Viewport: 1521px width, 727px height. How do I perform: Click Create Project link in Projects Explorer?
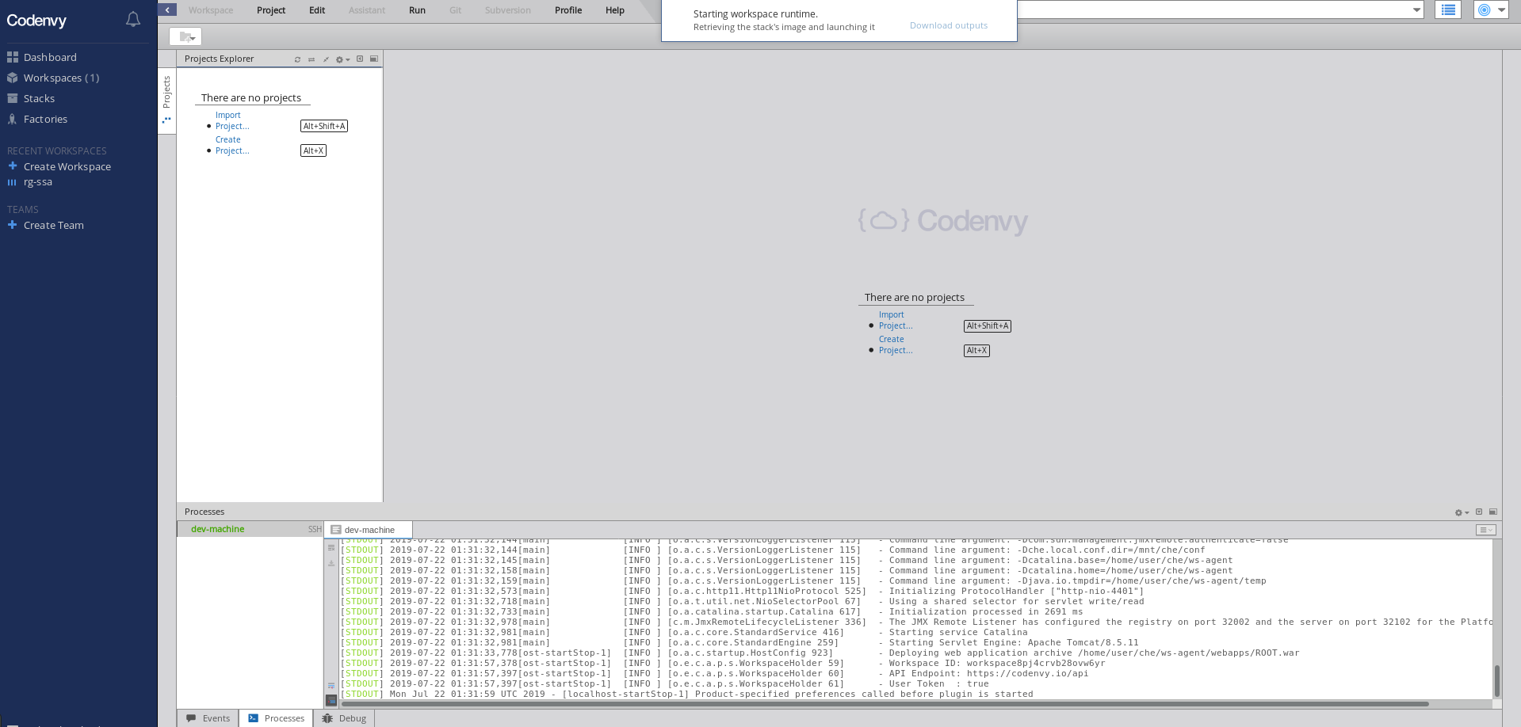(x=232, y=145)
